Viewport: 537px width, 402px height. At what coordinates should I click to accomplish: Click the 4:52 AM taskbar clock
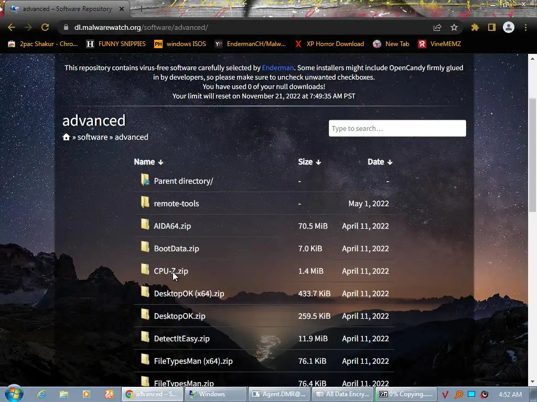click(510, 395)
